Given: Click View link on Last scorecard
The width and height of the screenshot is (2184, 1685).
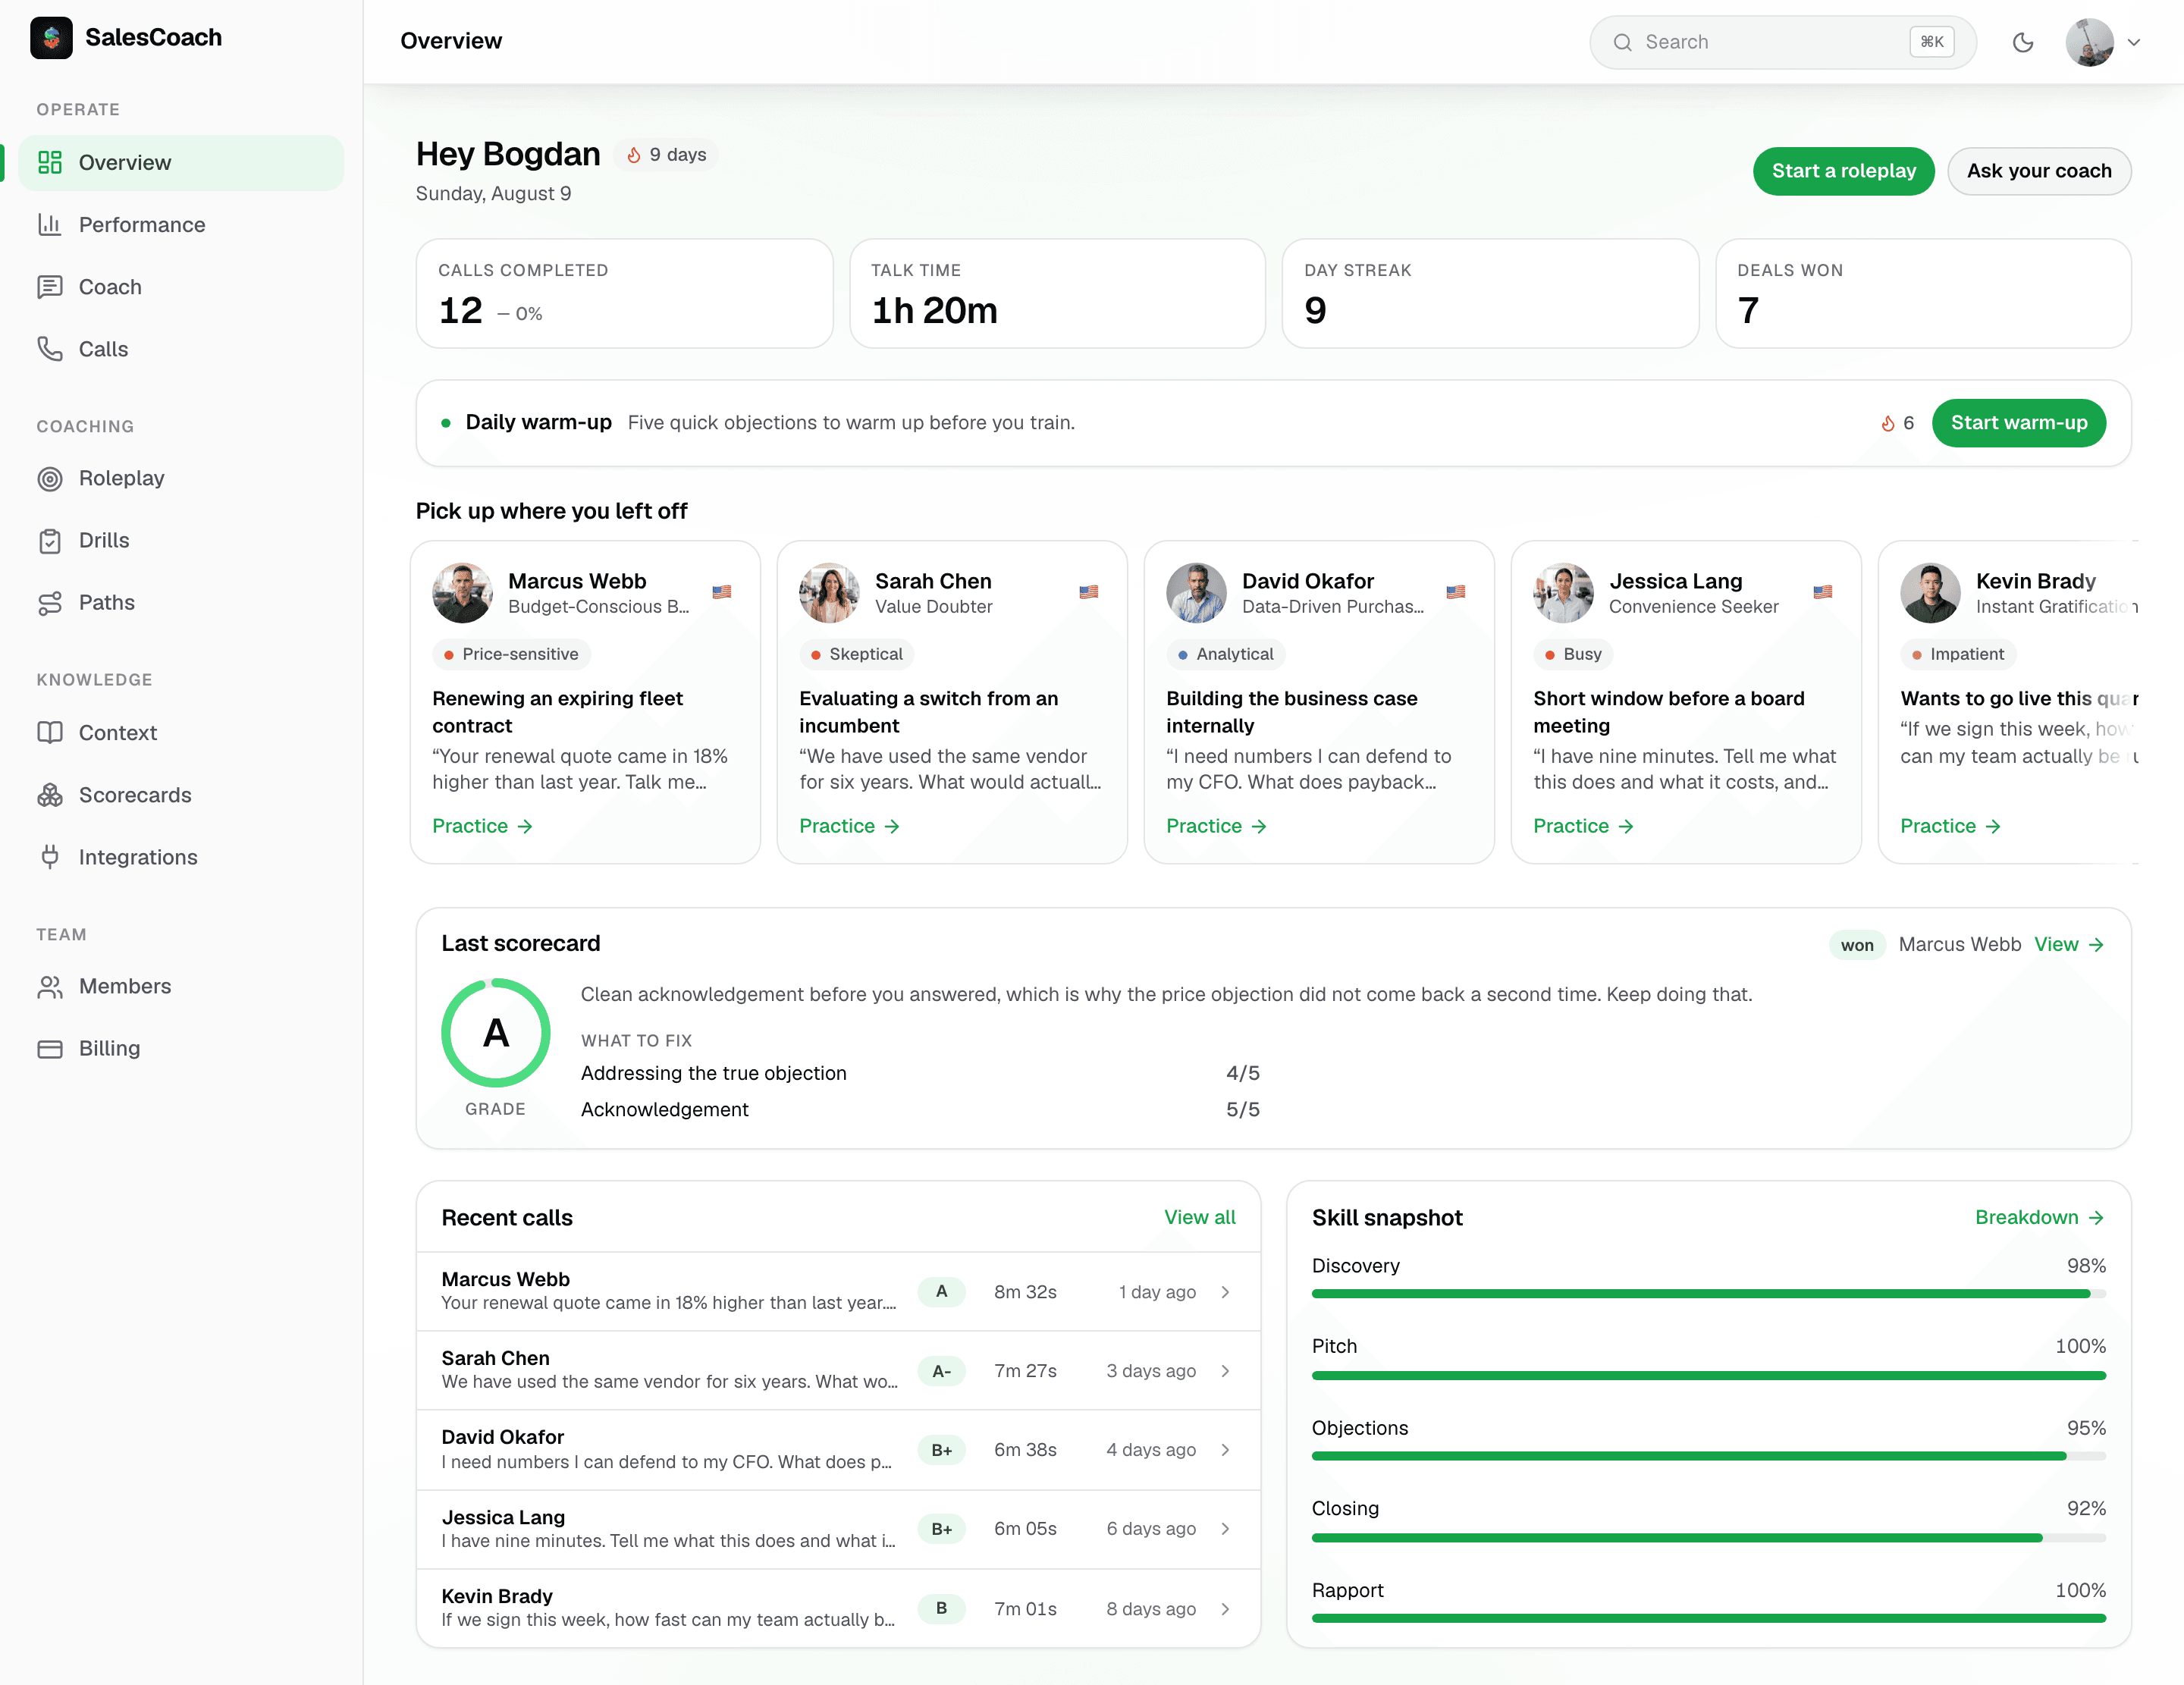Looking at the screenshot, I should coord(2069,945).
